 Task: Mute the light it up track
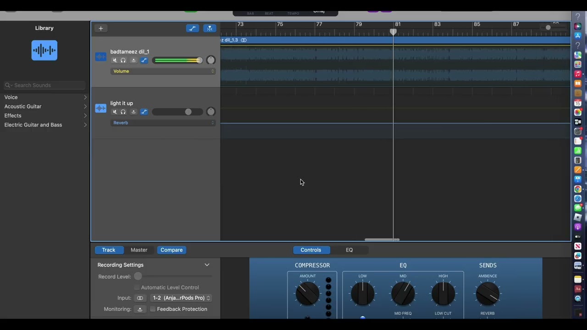click(x=115, y=112)
